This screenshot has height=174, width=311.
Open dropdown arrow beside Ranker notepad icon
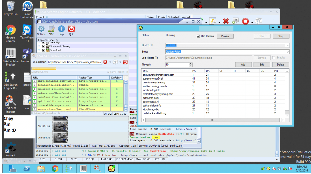(x=219, y=22)
